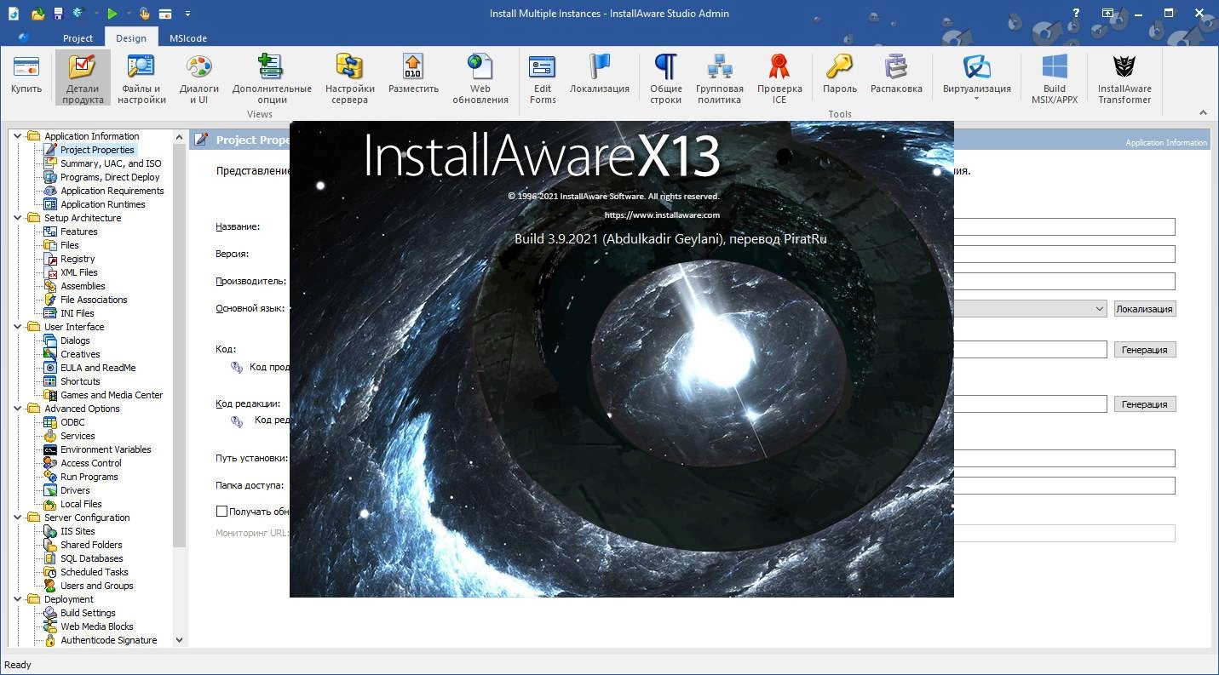Open Web обновления view
Image resolution: width=1219 pixels, height=675 pixels.
(480, 77)
